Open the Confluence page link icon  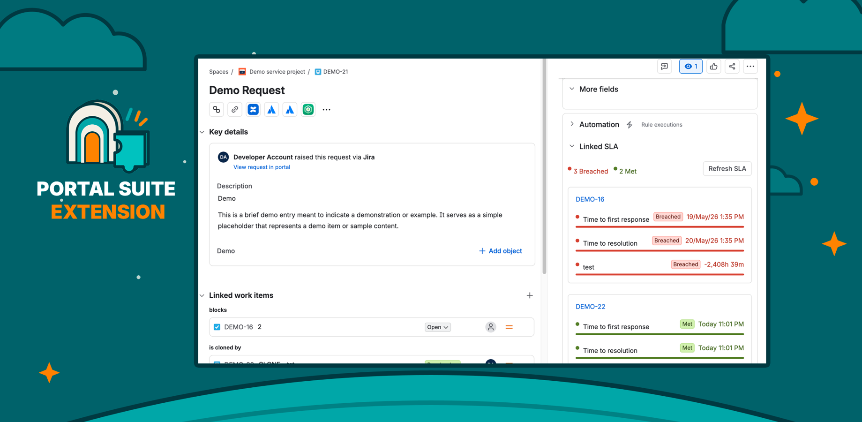(253, 110)
